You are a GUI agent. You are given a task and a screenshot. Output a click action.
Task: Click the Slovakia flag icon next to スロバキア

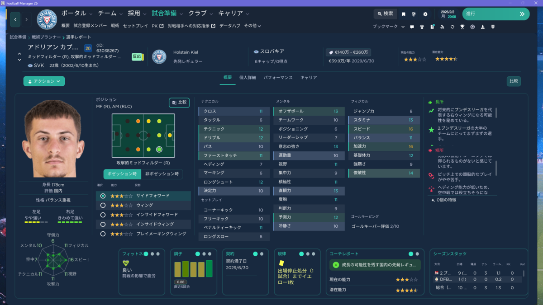pyautogui.click(x=256, y=52)
